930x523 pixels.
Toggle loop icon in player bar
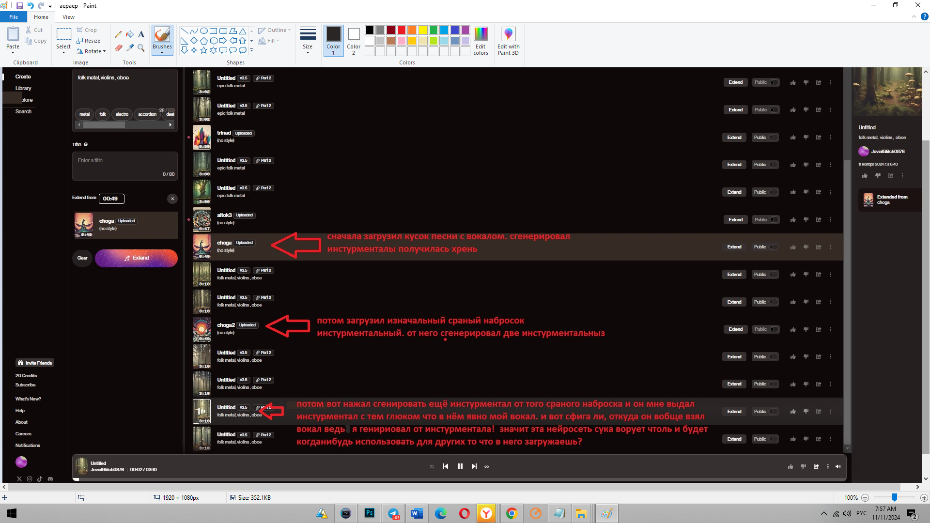pos(487,467)
